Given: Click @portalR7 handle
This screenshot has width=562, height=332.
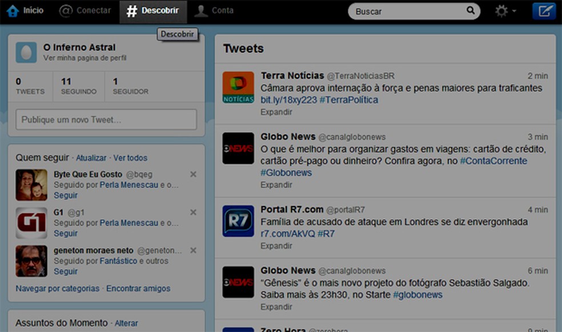Looking at the screenshot, I should (346, 210).
